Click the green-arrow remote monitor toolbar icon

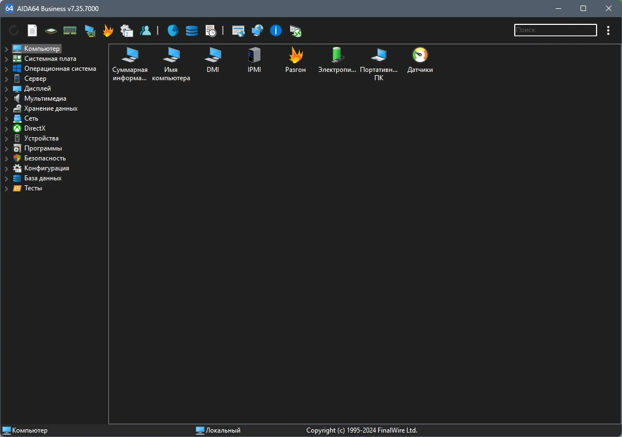tap(296, 30)
